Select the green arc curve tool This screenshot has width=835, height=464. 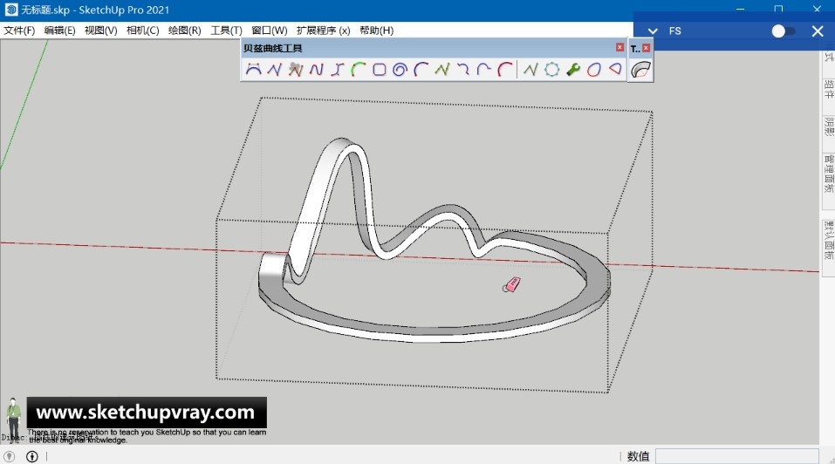point(359,70)
